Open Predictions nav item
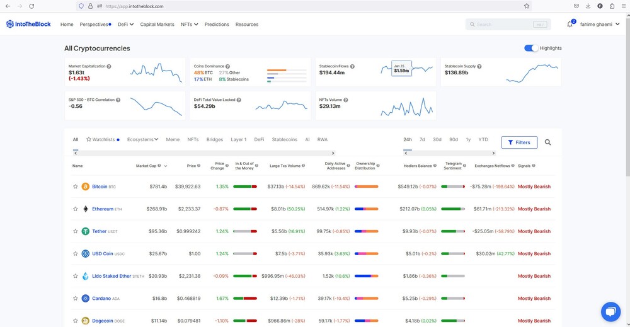This screenshot has width=630, height=327. tap(217, 25)
